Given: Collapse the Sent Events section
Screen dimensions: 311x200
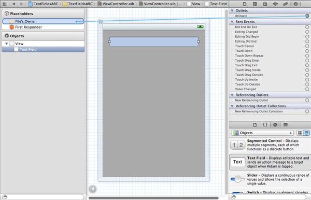Looking at the screenshot, I should pos(232,22).
